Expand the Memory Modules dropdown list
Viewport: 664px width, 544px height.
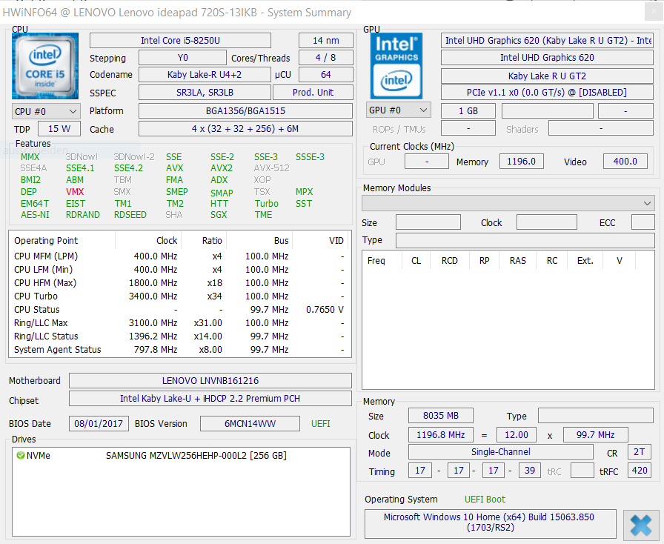coord(508,203)
